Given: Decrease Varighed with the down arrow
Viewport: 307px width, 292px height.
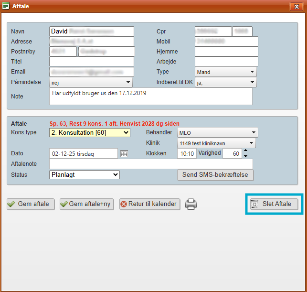Looking at the screenshot, I should (245, 156).
